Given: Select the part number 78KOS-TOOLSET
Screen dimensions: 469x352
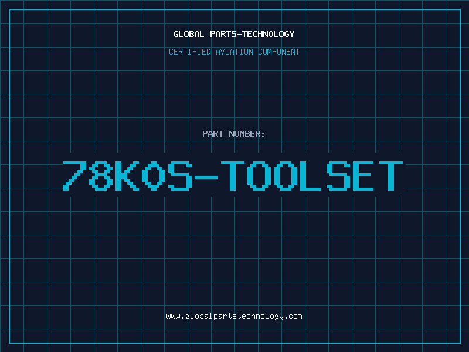Looking at the screenshot, I should coord(233,175).
